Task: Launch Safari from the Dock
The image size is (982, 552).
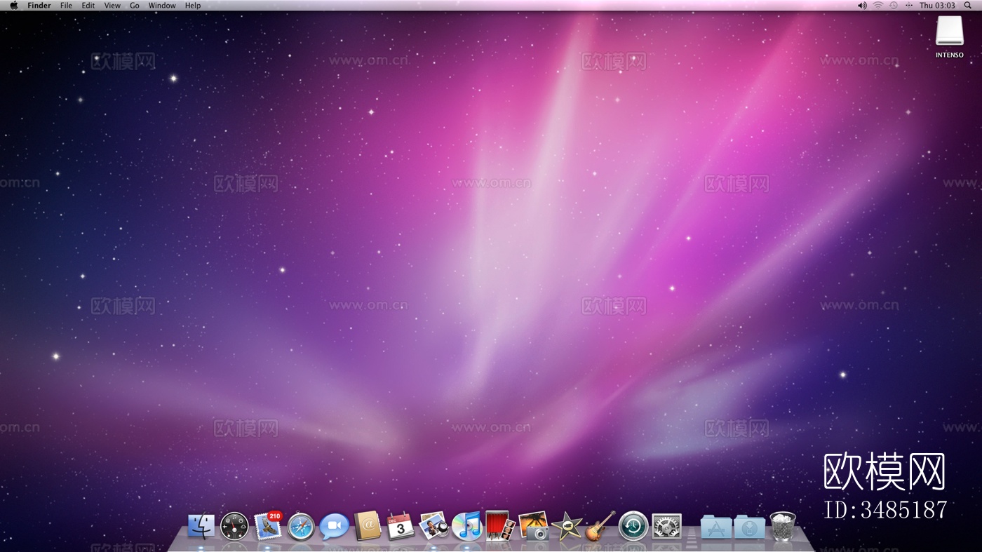Action: (x=301, y=526)
